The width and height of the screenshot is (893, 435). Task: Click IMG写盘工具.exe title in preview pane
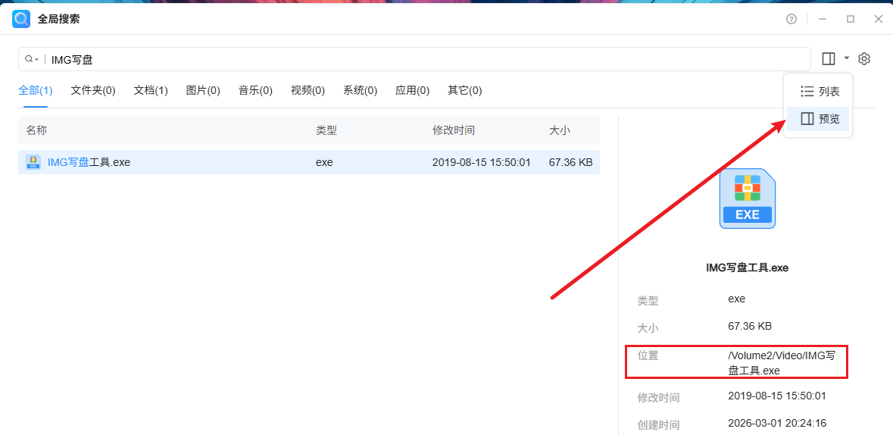748,268
